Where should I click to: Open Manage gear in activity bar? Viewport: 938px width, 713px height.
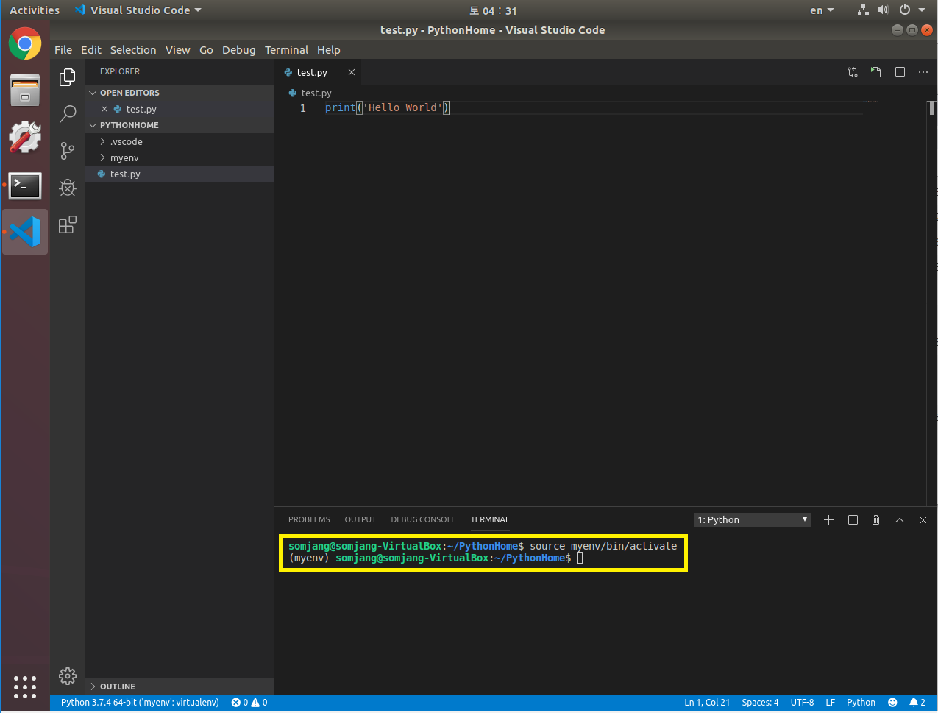click(x=68, y=675)
